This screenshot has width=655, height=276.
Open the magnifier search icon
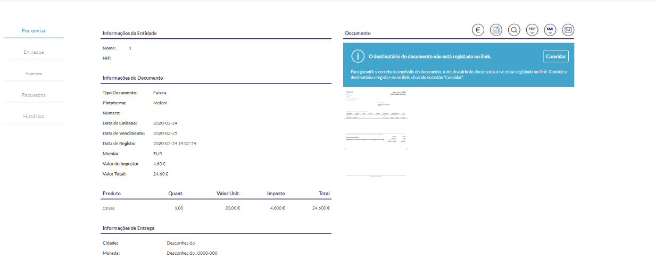514,30
